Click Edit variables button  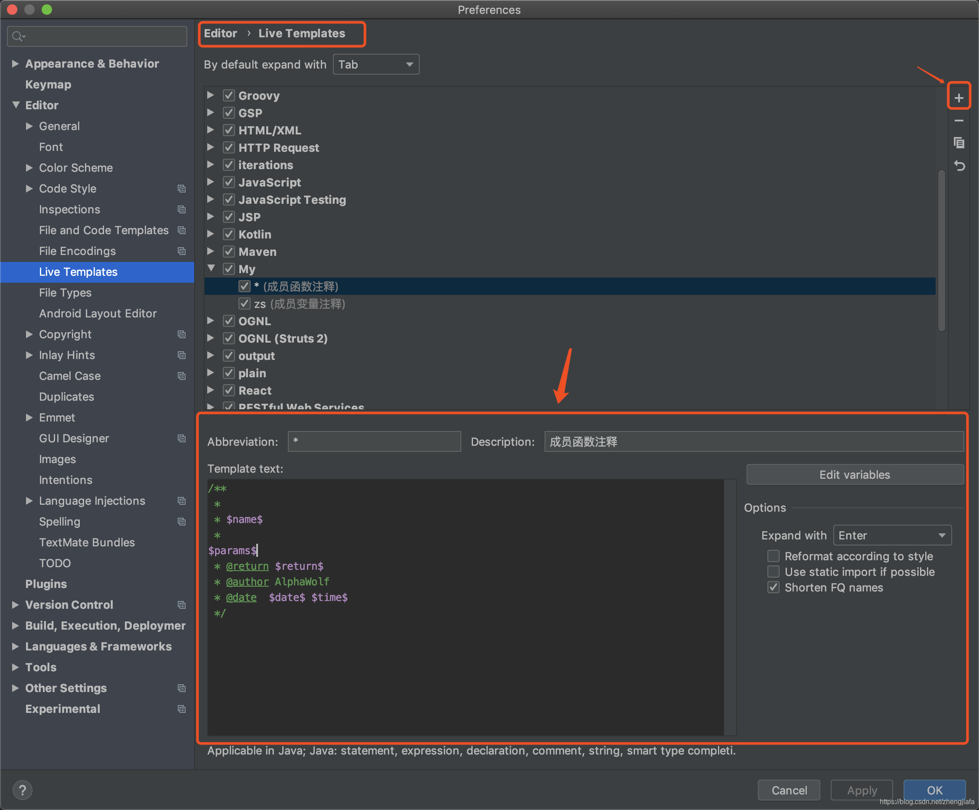pos(854,475)
